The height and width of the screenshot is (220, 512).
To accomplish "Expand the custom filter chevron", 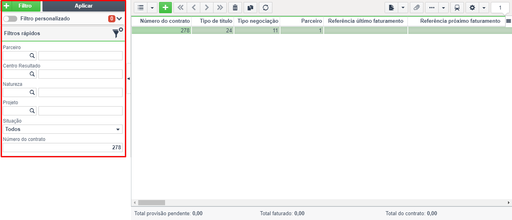I will (x=119, y=19).
